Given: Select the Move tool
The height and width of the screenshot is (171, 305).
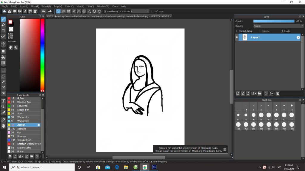Looking at the screenshot, I should 3,44.
